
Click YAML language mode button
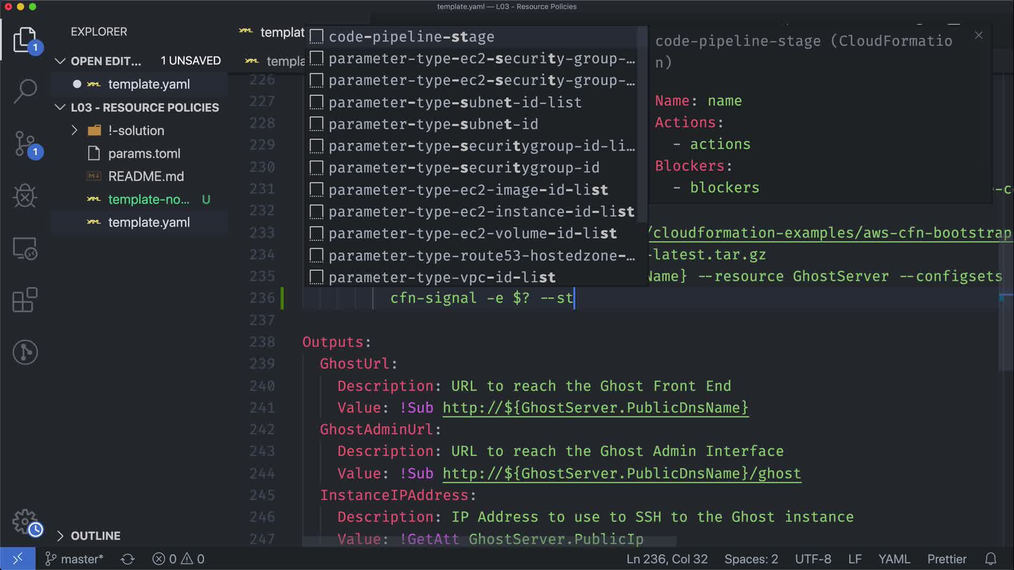894,559
